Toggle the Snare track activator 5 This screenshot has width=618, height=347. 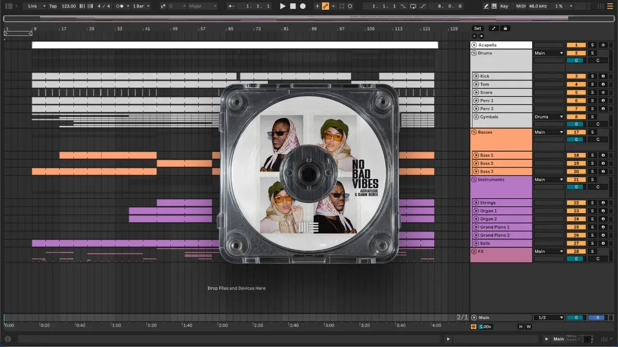click(x=576, y=93)
